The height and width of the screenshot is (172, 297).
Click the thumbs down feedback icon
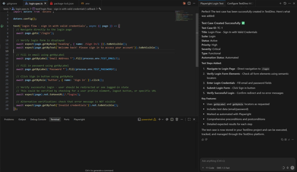click(206, 139)
